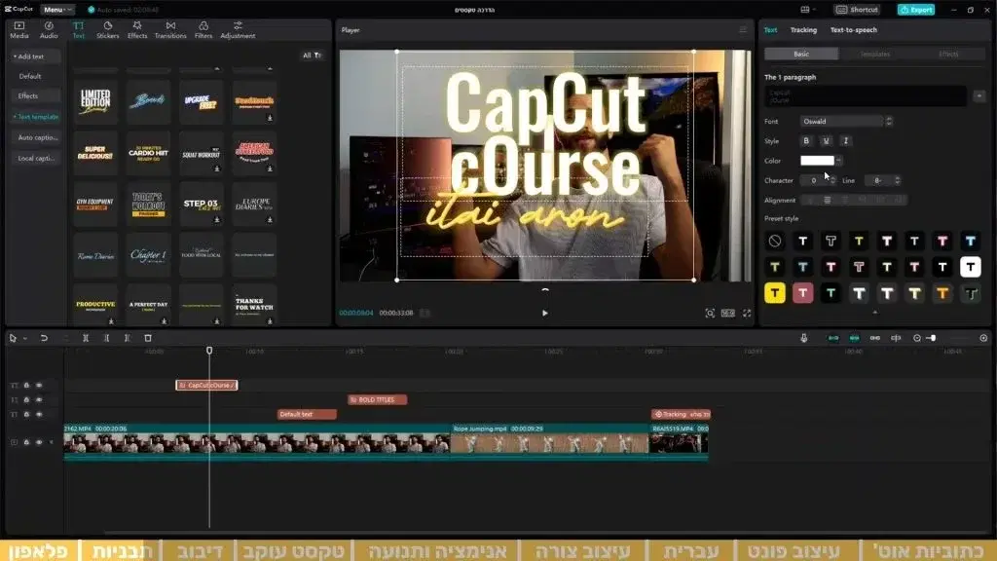Click the undo arrow in timeline toolbar
Image resolution: width=997 pixels, height=561 pixels.
click(x=44, y=338)
